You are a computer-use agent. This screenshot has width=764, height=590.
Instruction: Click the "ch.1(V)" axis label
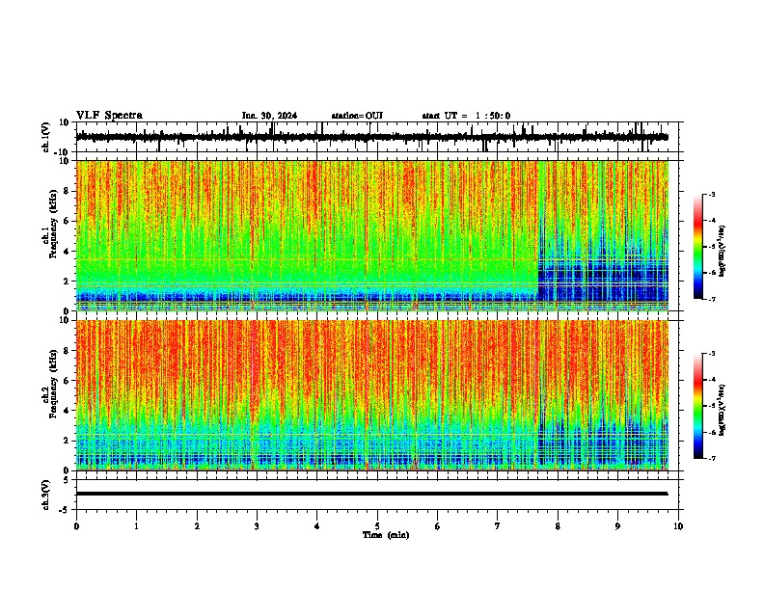[x=46, y=137]
